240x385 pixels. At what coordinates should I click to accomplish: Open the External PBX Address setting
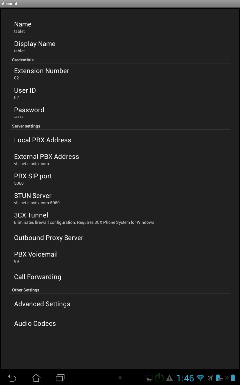120,159
